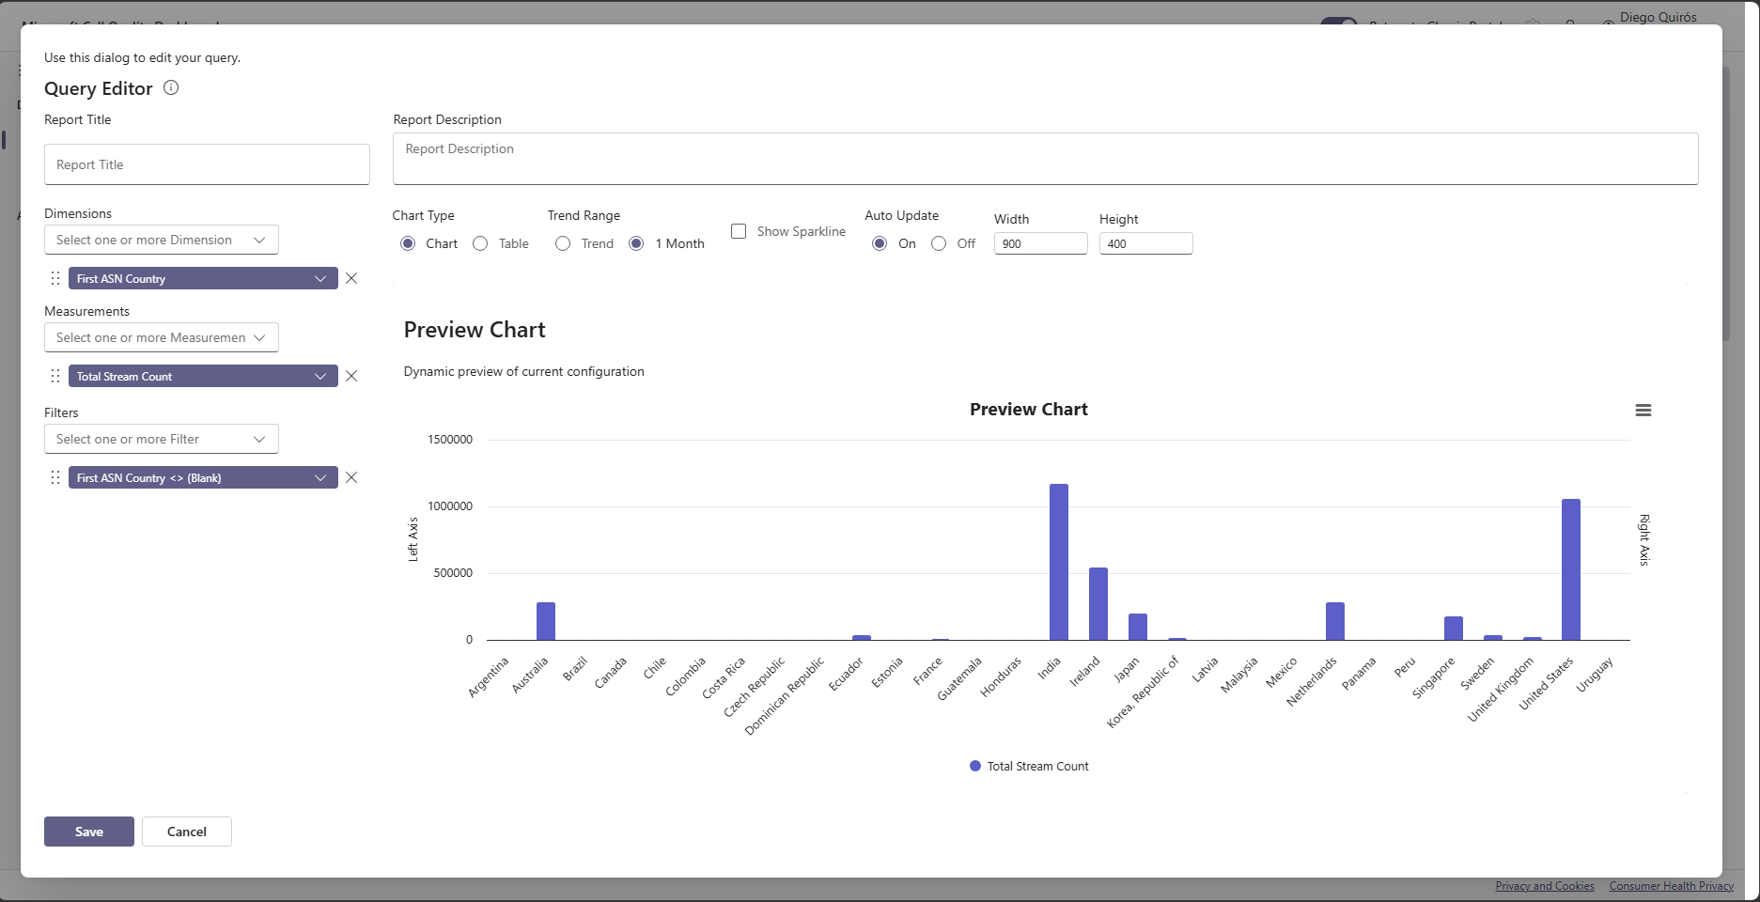Remove the First ASN Country dimension
Image resolution: width=1760 pixels, height=902 pixels.
click(x=351, y=278)
